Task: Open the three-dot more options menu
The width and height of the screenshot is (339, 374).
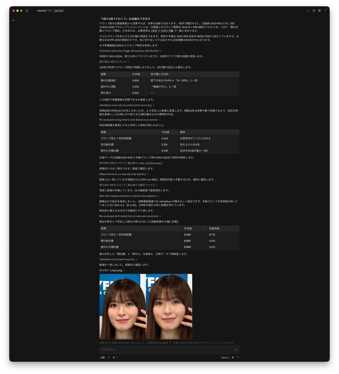Action: (325, 11)
